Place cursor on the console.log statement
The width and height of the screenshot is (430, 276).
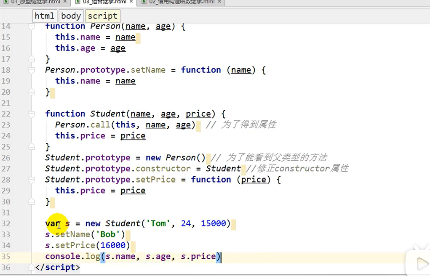click(126, 256)
